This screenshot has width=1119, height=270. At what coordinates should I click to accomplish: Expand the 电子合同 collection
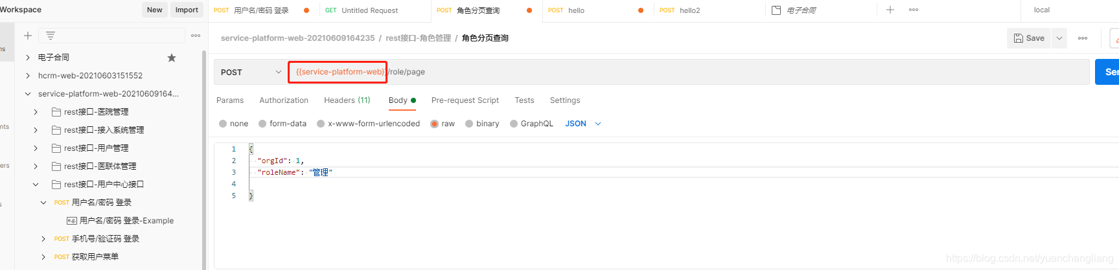28,58
